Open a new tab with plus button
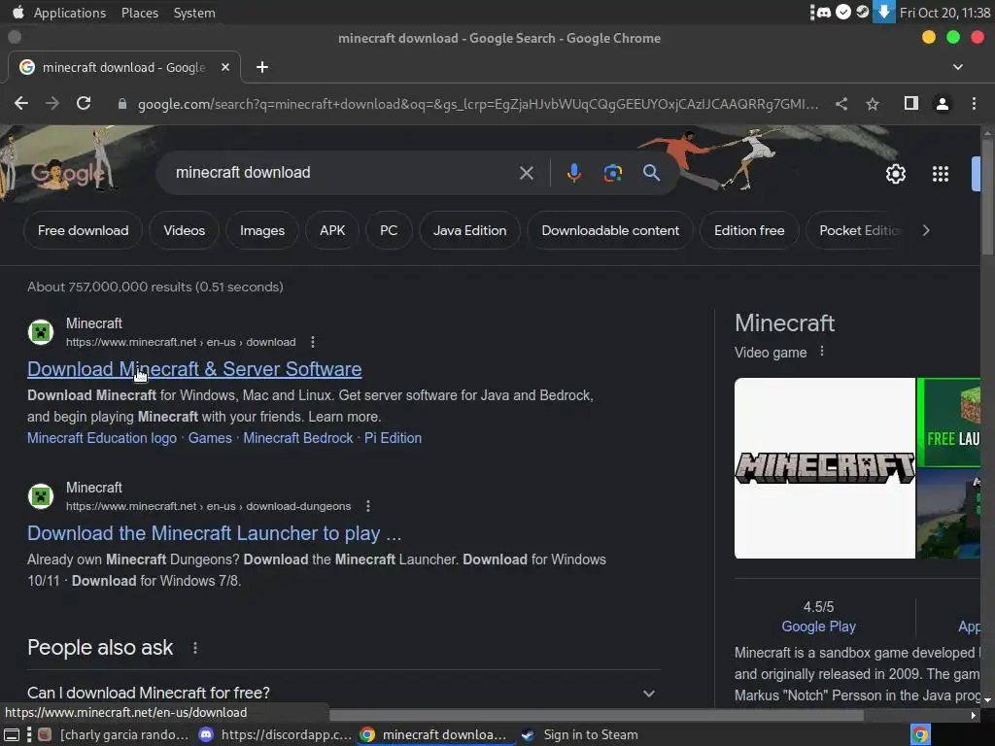The image size is (995, 746). 262,67
